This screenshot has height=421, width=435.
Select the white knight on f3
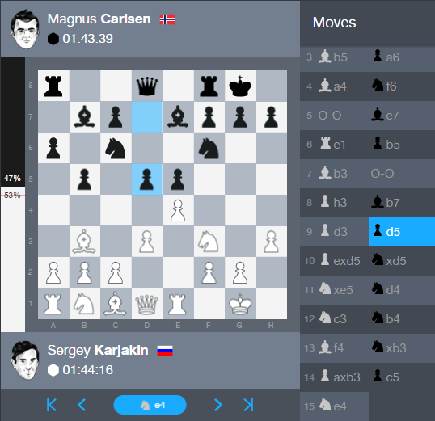point(209,242)
